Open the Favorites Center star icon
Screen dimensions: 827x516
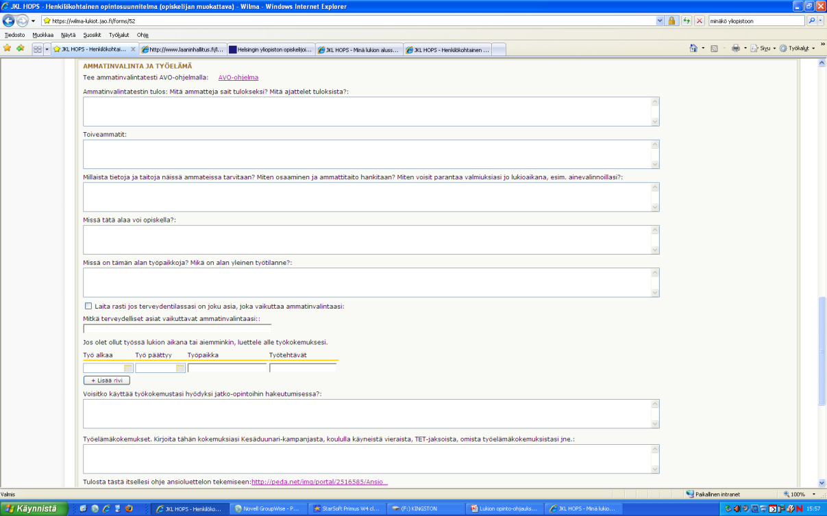[8, 49]
